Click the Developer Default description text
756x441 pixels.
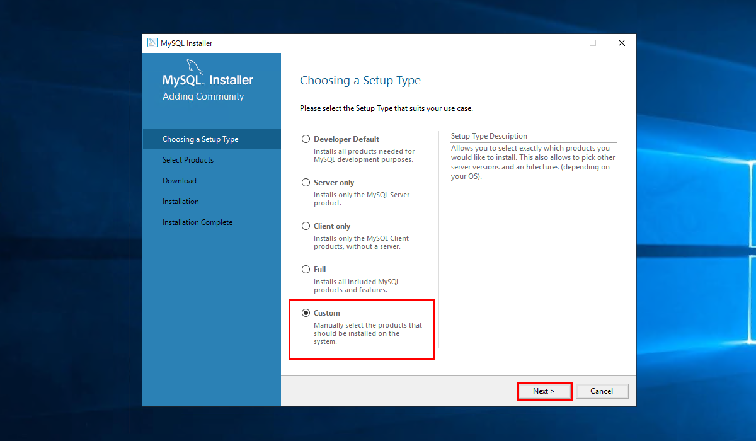[x=364, y=156]
